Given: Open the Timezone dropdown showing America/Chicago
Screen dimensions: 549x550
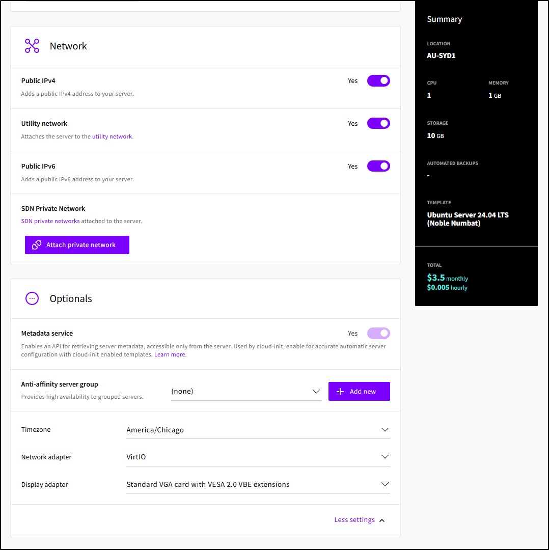Looking at the screenshot, I should pos(258,430).
